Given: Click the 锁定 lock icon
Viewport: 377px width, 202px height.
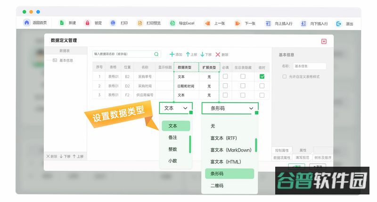Looking at the screenshot, I should pyautogui.click(x=87, y=23).
